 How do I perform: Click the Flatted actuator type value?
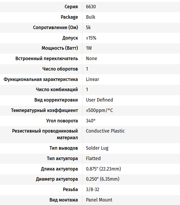(x=93, y=158)
